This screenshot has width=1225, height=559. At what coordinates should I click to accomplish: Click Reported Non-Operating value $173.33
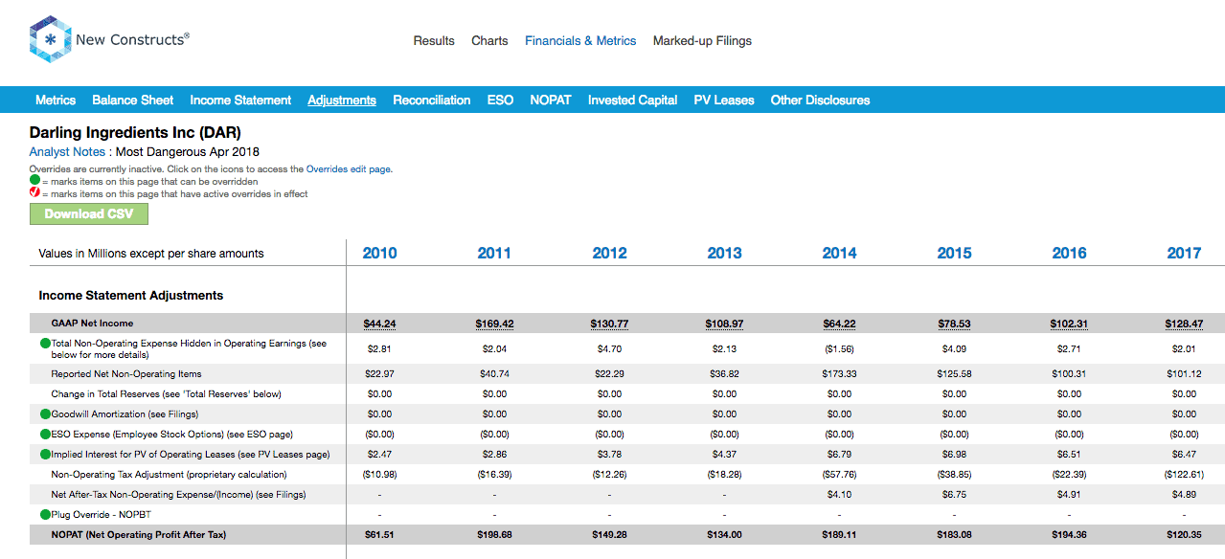pos(839,373)
